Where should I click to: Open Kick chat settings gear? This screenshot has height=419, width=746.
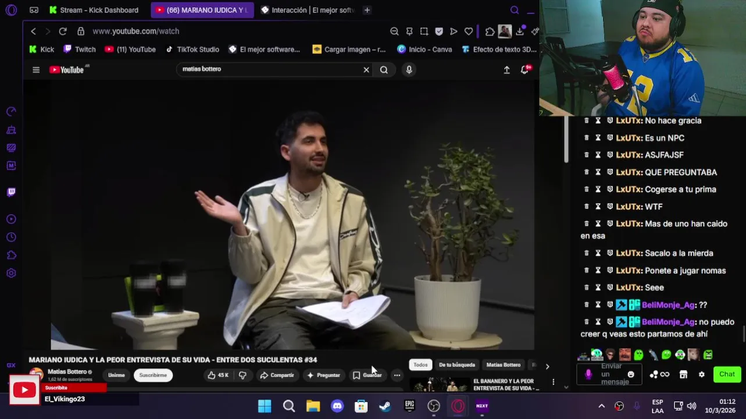tap(701, 374)
